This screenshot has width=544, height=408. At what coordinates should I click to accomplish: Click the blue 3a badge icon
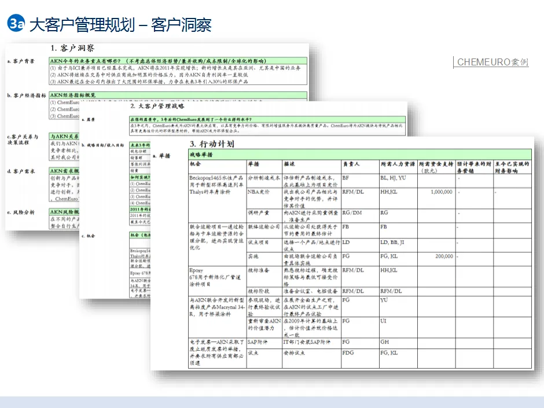click(x=16, y=23)
